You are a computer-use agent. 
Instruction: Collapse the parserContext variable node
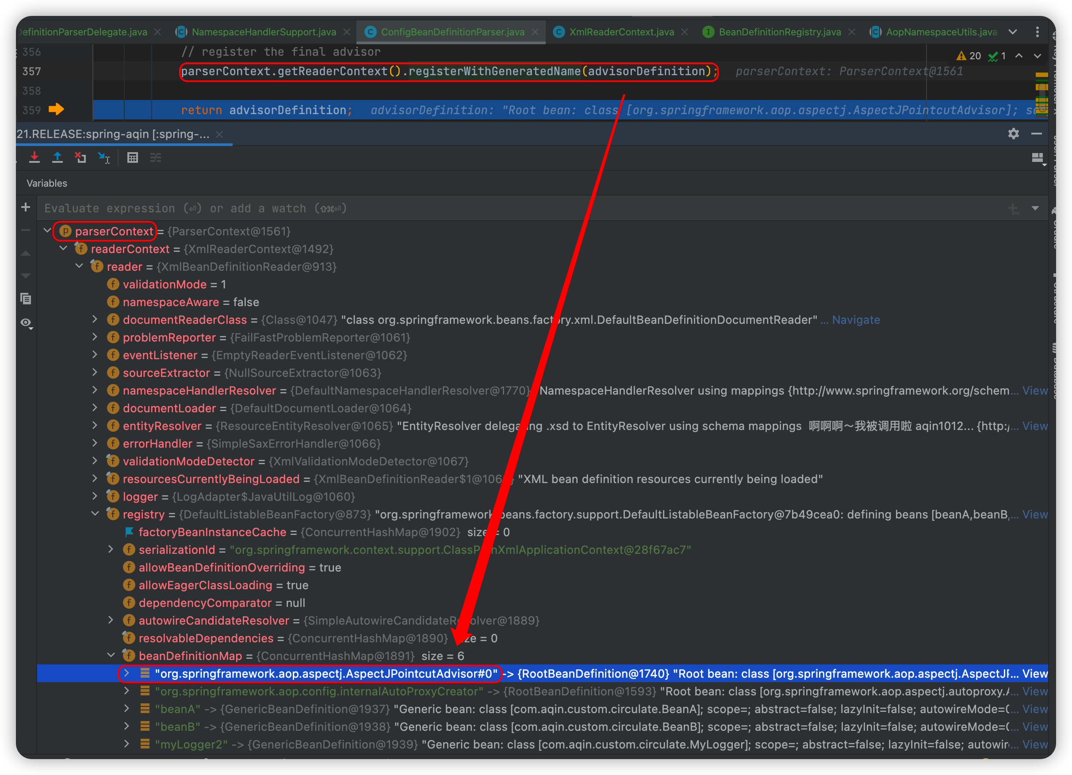coord(47,231)
